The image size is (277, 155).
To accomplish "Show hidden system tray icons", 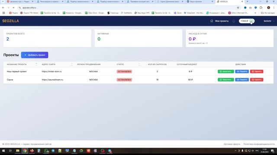I will 235,151.
